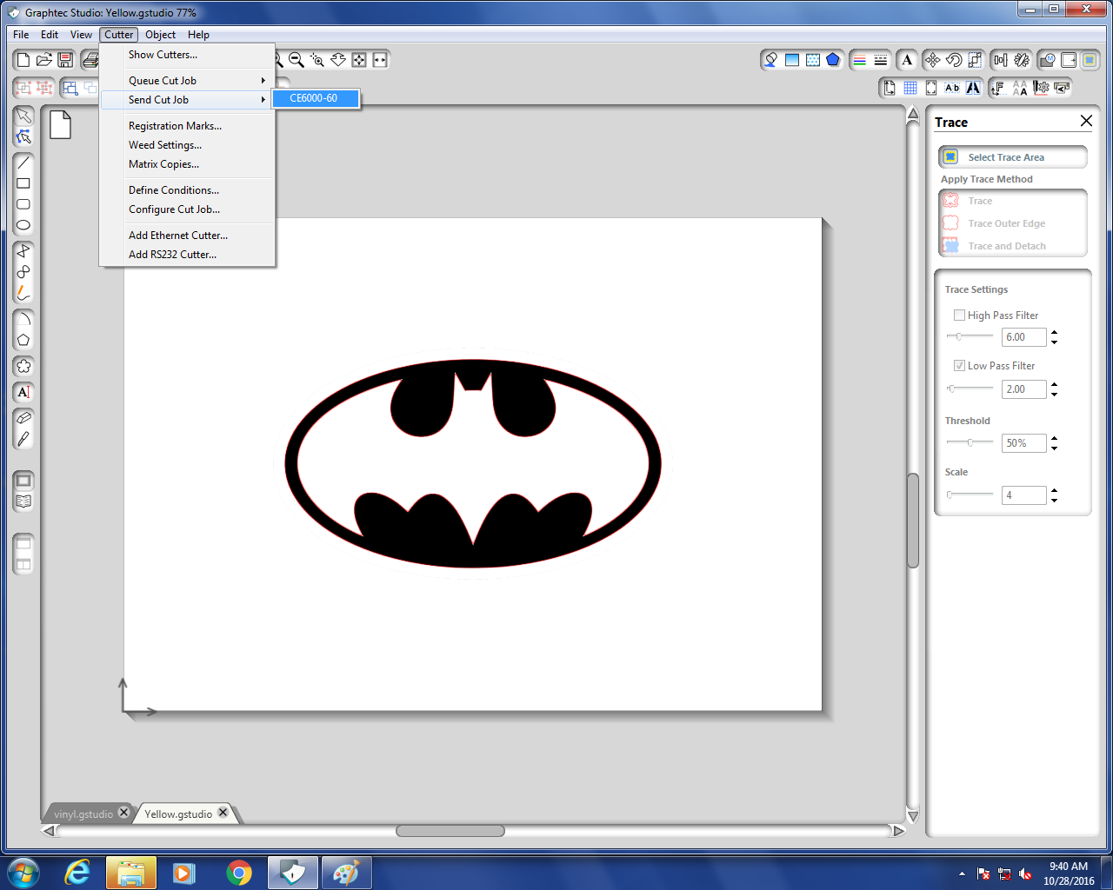Close the Trace panel with the X
Image resolution: width=1113 pixels, height=890 pixels.
(x=1086, y=121)
